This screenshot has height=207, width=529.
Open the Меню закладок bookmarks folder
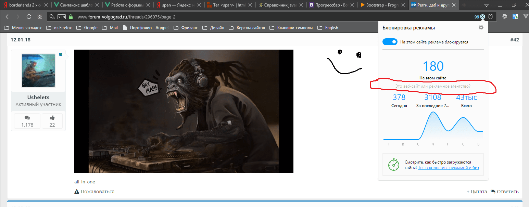(x=23, y=28)
